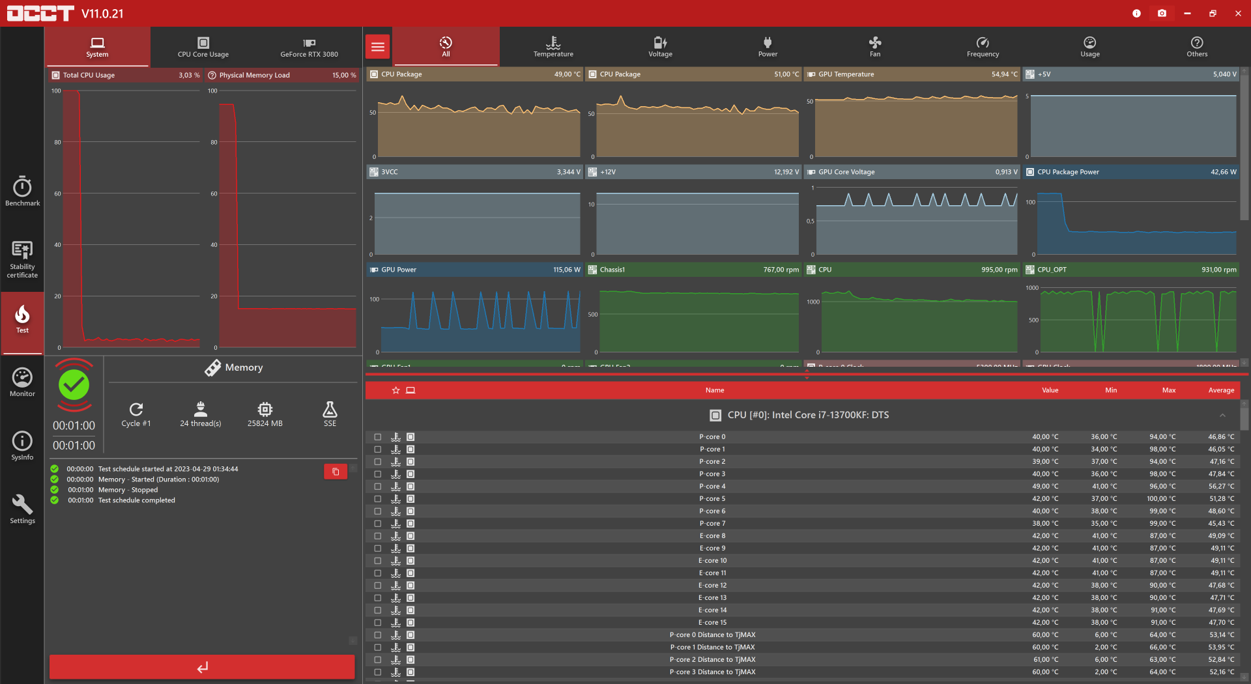This screenshot has height=684, width=1251.
Task: Open the Temperature sensors tab
Action: [553, 47]
